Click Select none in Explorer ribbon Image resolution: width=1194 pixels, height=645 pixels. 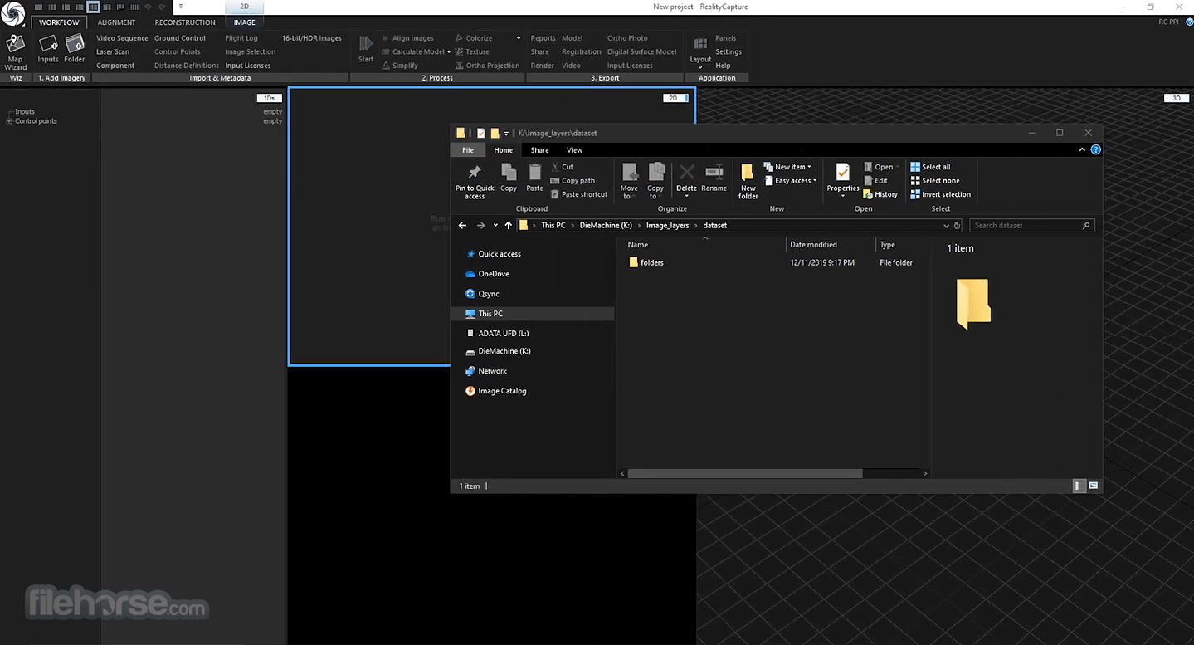[935, 181]
